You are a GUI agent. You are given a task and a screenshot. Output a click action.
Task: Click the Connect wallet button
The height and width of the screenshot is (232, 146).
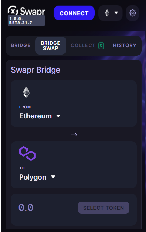point(74,13)
